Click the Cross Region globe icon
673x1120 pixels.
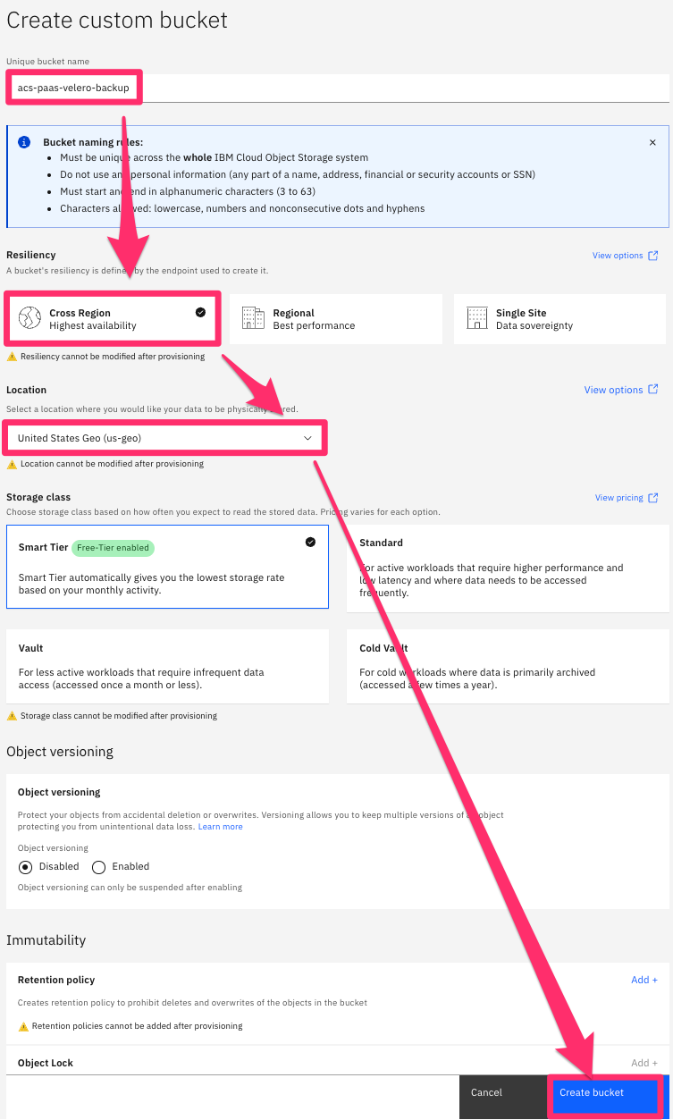29,318
